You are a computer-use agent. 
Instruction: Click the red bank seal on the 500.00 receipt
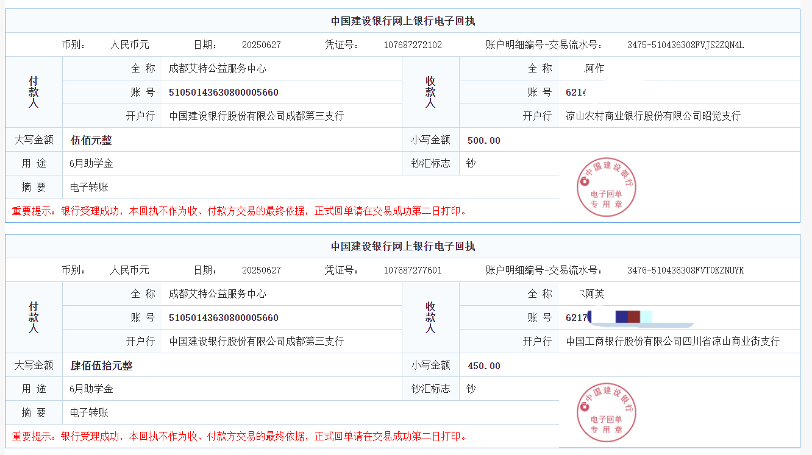pos(607,188)
